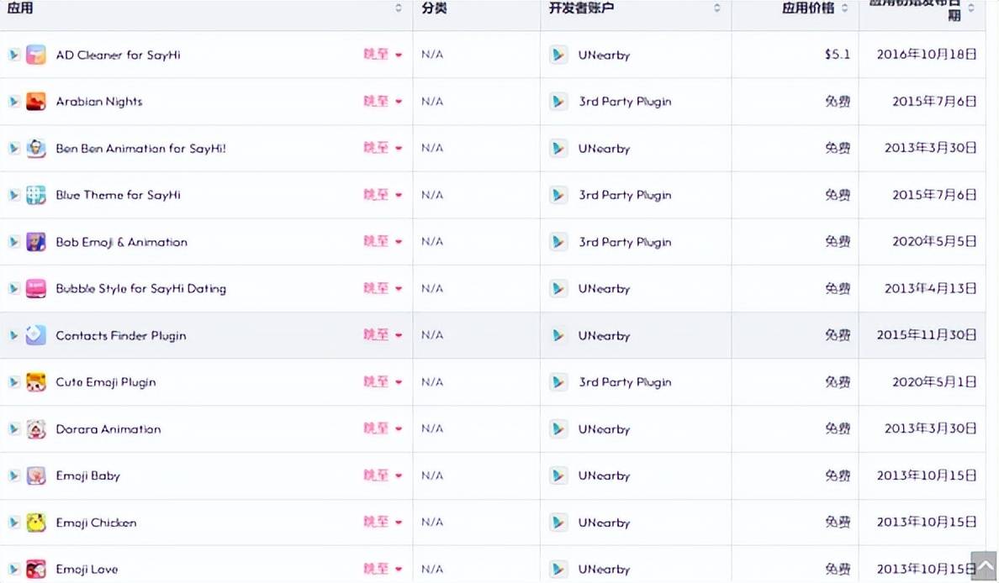Click the Google Play icon left of Bubble Style
The width and height of the screenshot is (999, 583).
[13, 288]
